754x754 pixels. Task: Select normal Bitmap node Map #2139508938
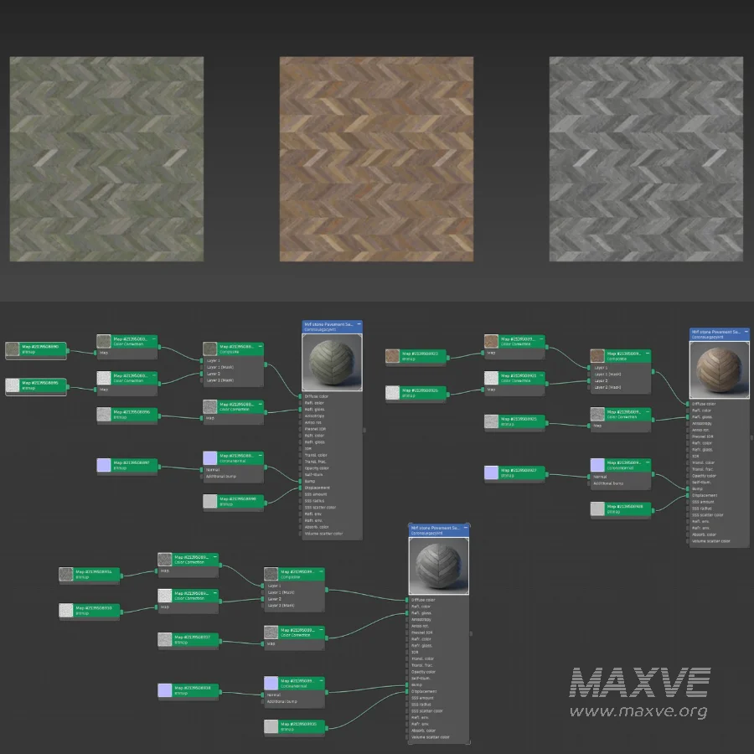[x=188, y=690]
